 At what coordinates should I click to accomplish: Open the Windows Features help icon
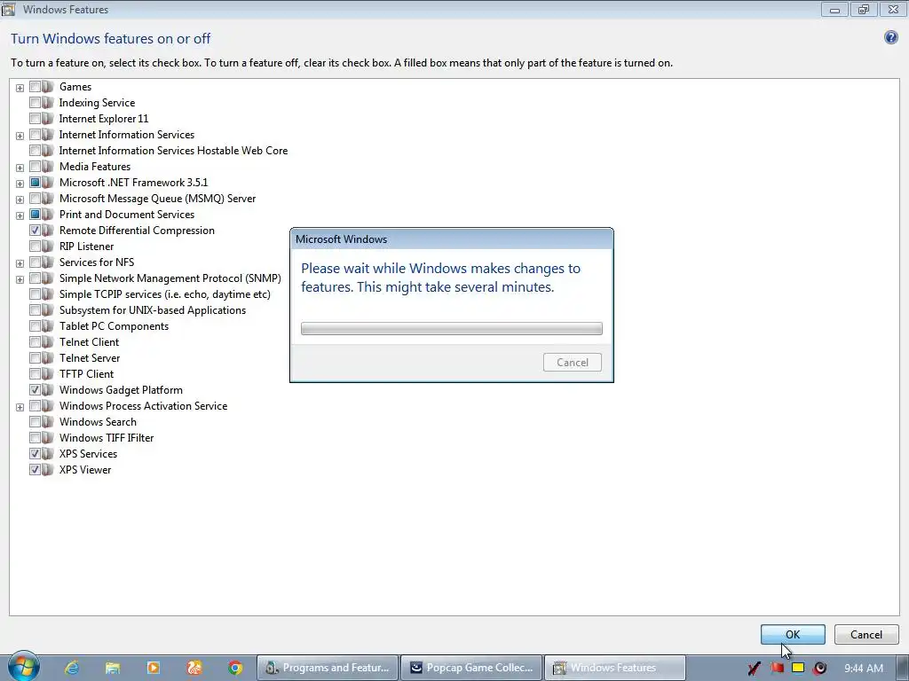[x=890, y=38]
